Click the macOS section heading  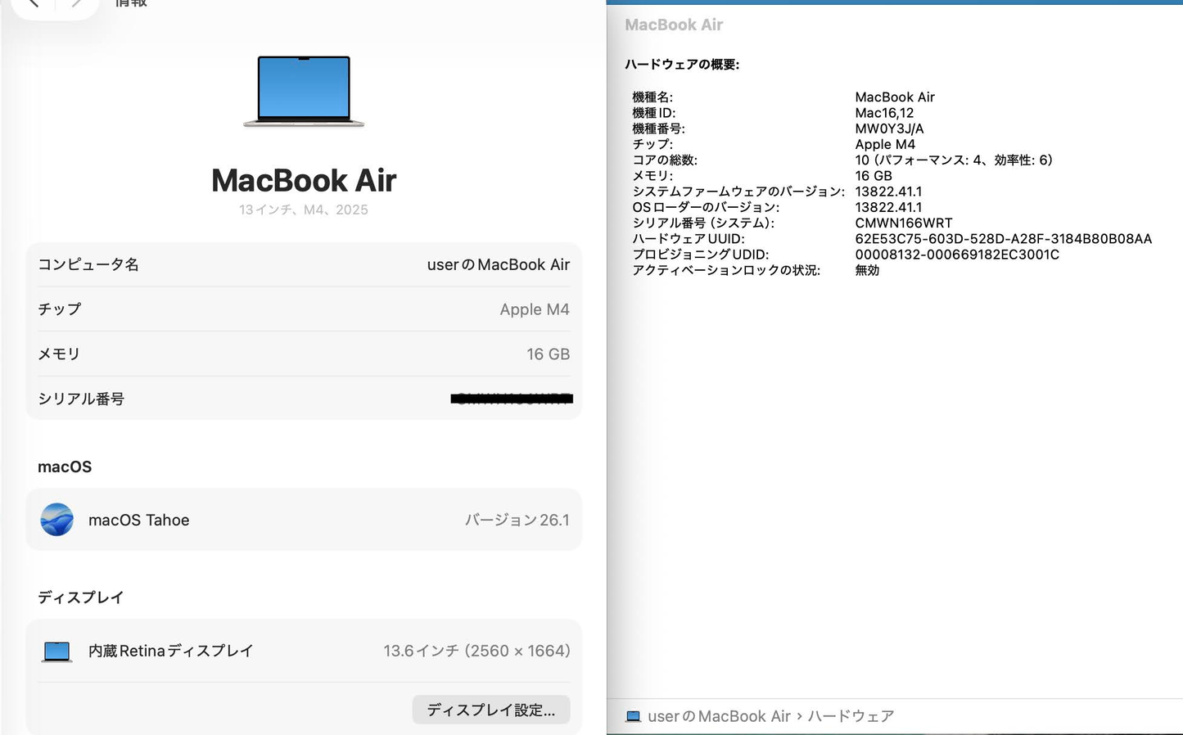click(65, 467)
